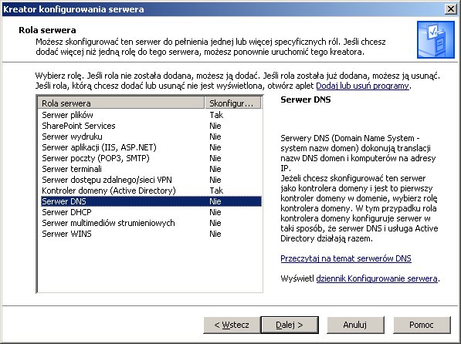
Task: Open dziennik Konfigurowanie serwera link
Action: (377, 278)
